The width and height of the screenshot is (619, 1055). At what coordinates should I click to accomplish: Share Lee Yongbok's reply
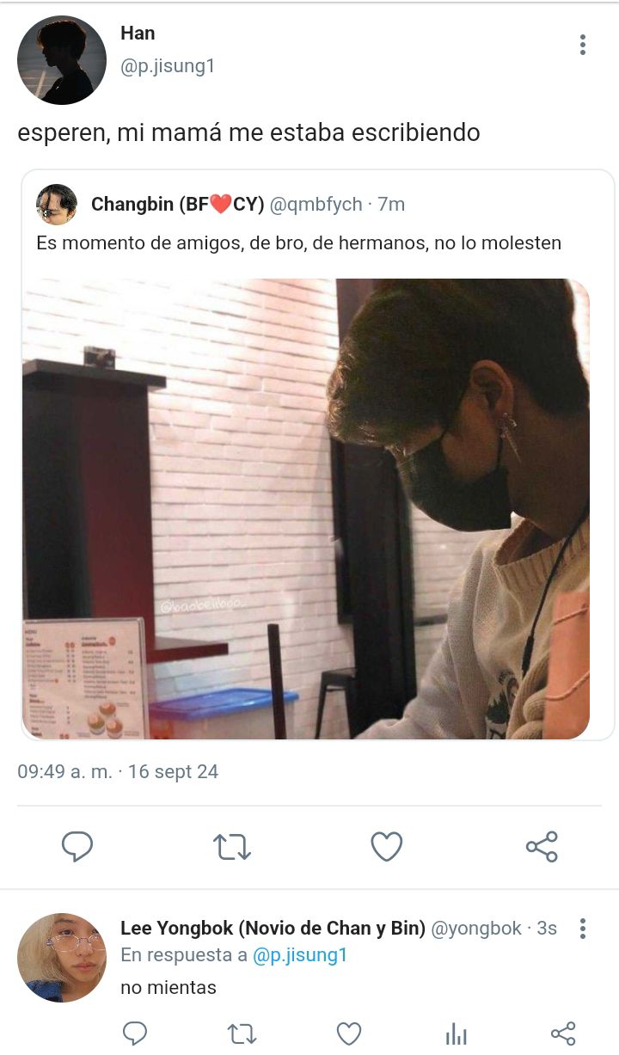[563, 1033]
